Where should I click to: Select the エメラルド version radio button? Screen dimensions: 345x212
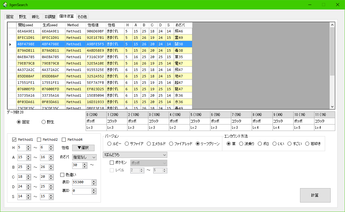(x=149, y=143)
